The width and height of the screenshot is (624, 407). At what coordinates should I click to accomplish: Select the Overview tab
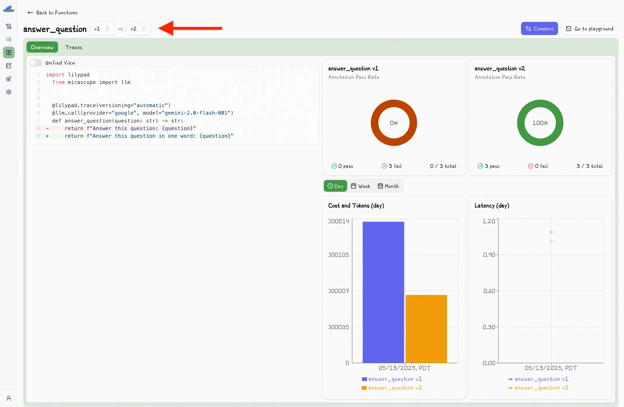pyautogui.click(x=42, y=47)
